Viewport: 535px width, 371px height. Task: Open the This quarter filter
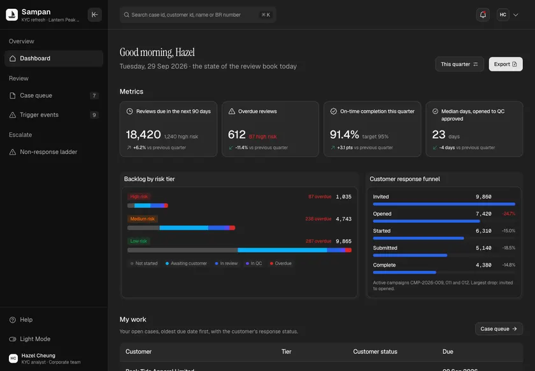pyautogui.click(x=459, y=64)
